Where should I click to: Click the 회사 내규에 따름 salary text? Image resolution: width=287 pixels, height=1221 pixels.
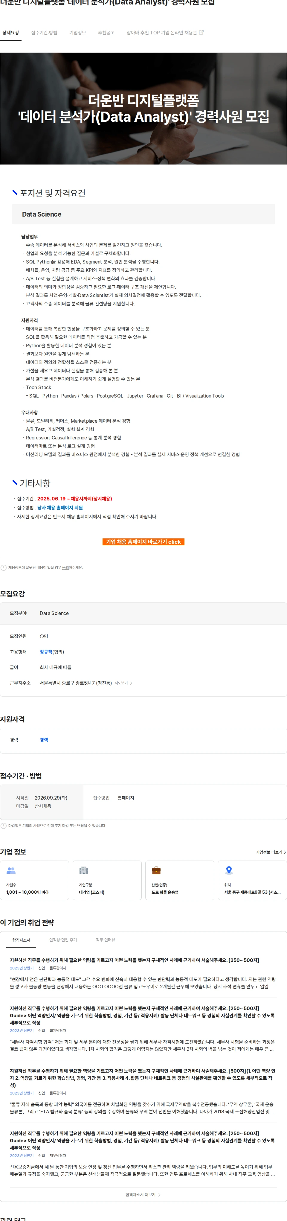tap(55, 667)
